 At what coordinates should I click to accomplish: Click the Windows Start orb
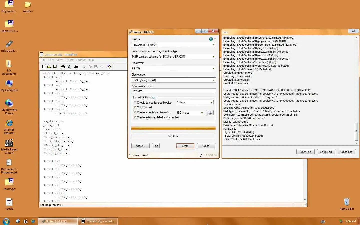6,221
